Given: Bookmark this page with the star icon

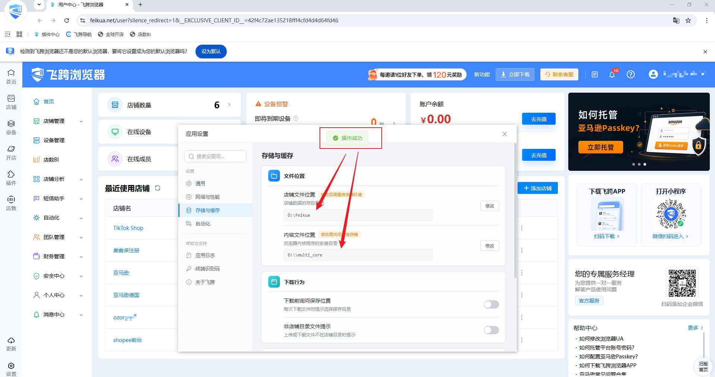Looking at the screenshot, I should pyautogui.click(x=688, y=20).
